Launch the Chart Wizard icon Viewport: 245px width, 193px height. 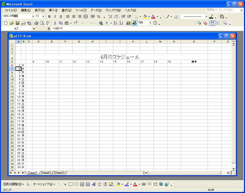(129, 23)
